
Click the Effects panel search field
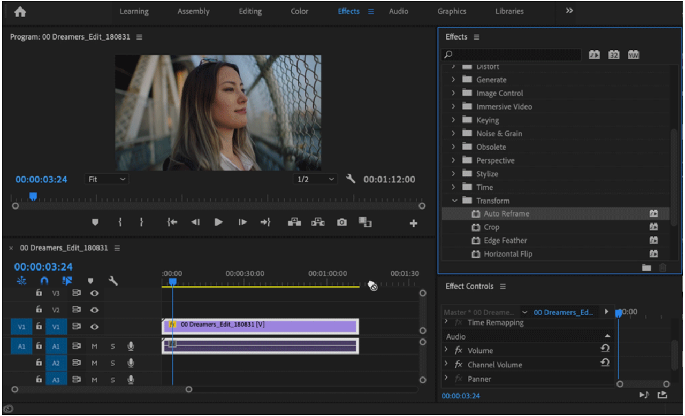pyautogui.click(x=511, y=54)
